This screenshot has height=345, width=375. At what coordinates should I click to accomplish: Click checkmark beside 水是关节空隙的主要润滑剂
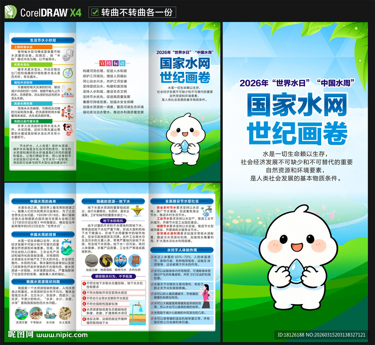[x=152, y=284]
